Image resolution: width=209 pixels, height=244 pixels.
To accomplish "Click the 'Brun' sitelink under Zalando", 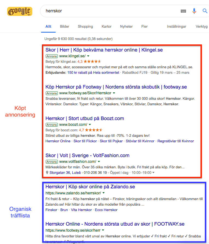I will pyautogui.click(x=64, y=210).
